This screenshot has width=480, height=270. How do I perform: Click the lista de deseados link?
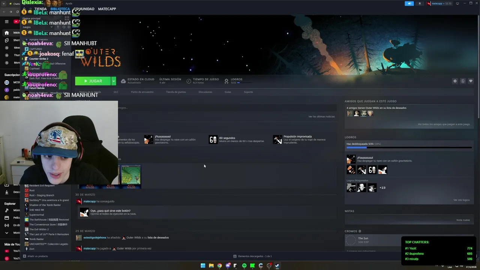[x=158, y=237]
